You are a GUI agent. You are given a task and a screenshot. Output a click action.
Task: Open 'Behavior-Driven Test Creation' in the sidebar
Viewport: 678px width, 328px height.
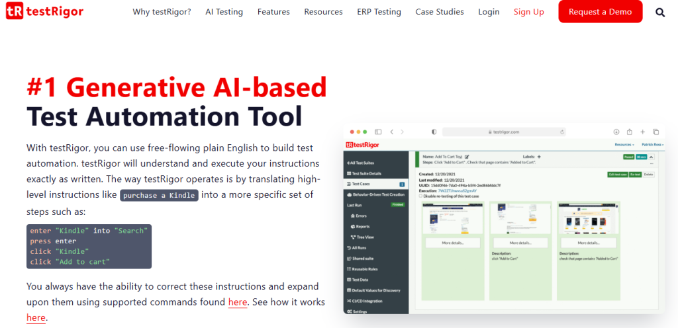(x=376, y=194)
